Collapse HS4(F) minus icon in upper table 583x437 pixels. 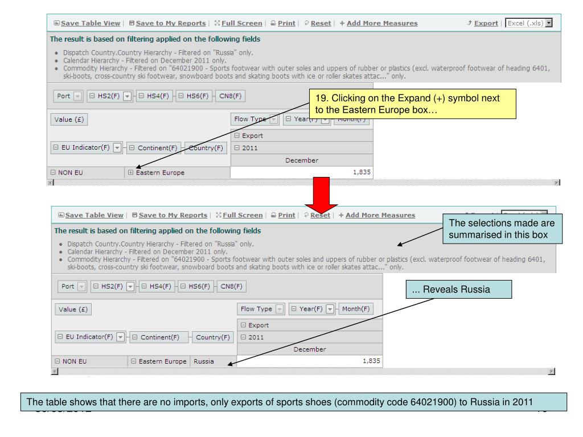pyautogui.click(x=141, y=96)
